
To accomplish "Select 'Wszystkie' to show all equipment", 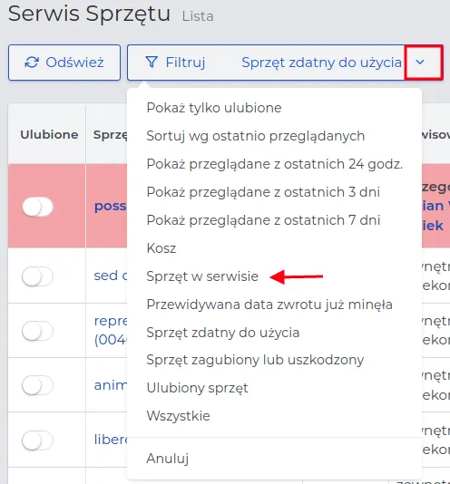I will (x=179, y=416).
